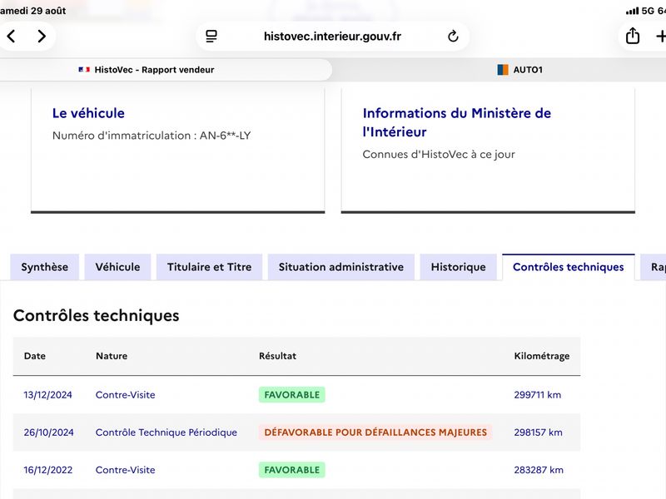Tap the French flag favicon on the HistoVec tab

pyautogui.click(x=84, y=70)
